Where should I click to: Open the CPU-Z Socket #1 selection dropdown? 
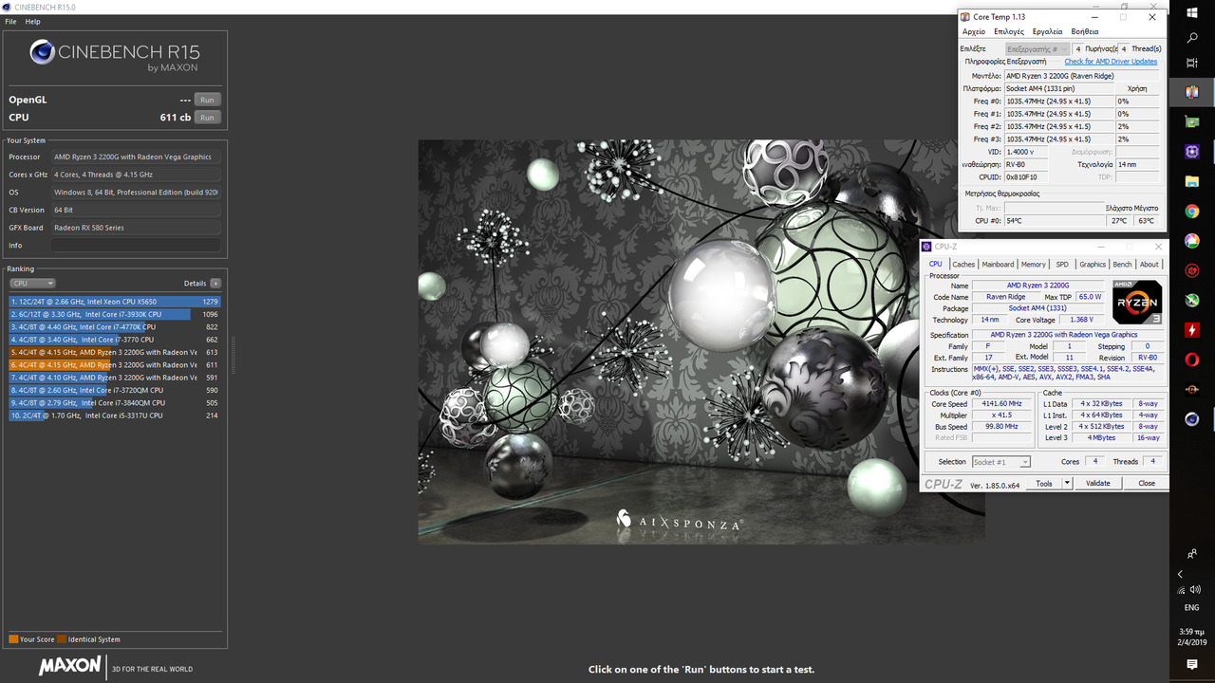1001,462
